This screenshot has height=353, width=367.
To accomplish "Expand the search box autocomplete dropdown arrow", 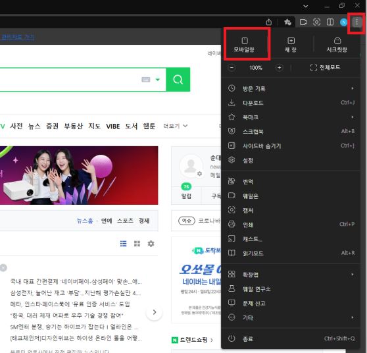I will coord(158,80).
